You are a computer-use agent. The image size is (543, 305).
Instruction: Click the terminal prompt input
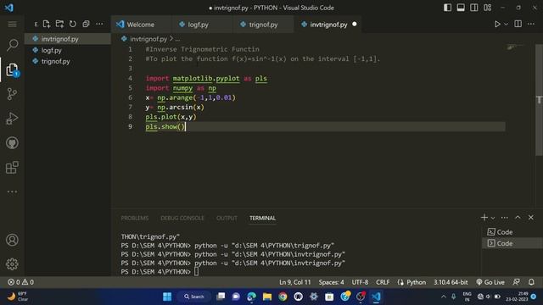coord(196,272)
